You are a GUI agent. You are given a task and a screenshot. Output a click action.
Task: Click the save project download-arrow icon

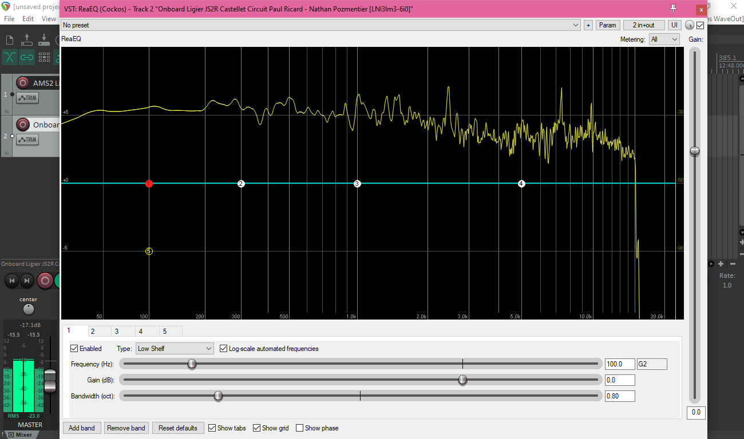pos(44,40)
